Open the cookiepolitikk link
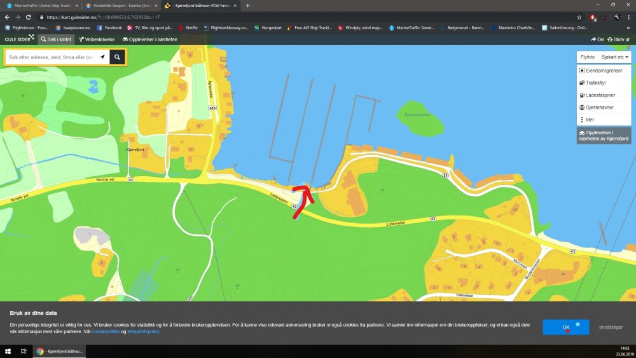636x358 pixels. click(x=106, y=332)
